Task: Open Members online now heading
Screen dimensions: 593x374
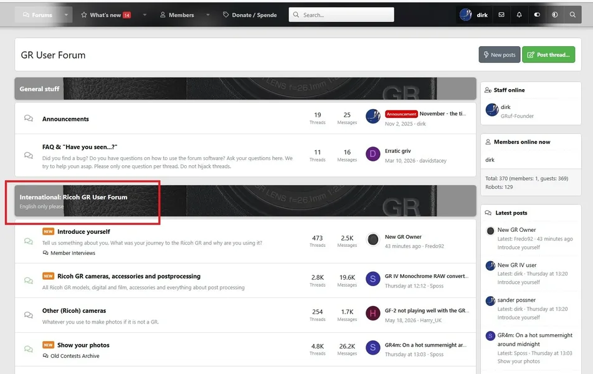Action: [522, 142]
